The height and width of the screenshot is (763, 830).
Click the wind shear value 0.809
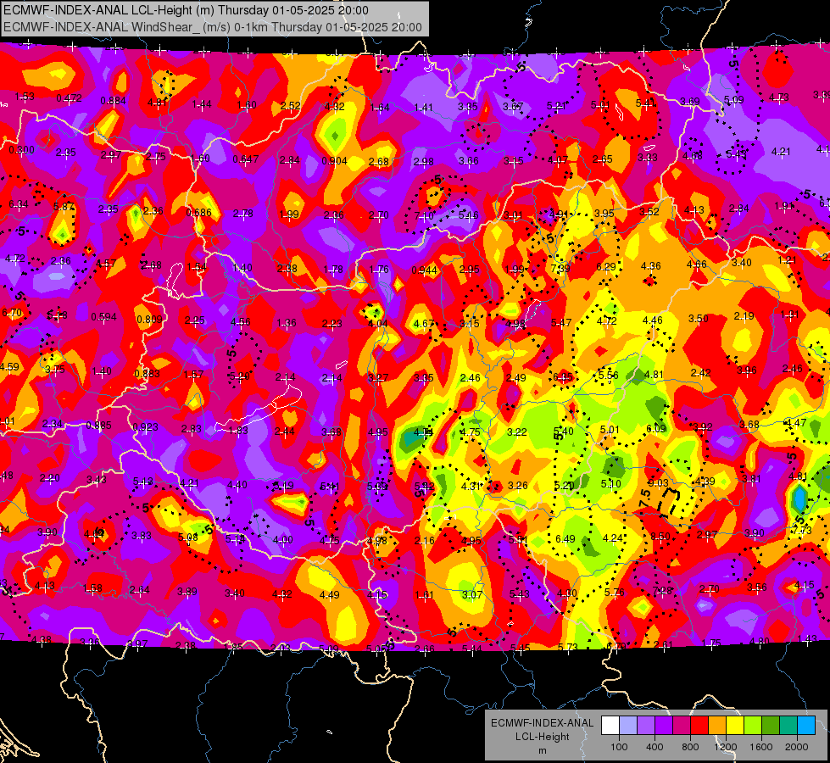pos(149,320)
